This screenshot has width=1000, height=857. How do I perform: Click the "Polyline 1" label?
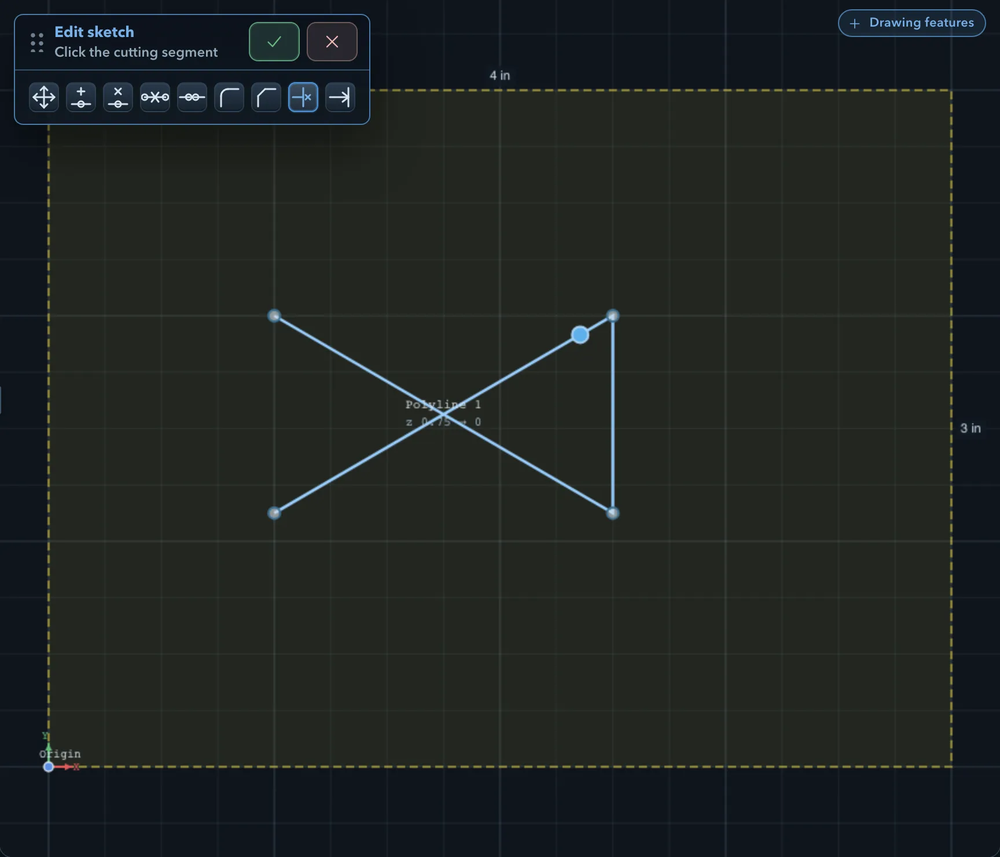pyautogui.click(x=443, y=404)
